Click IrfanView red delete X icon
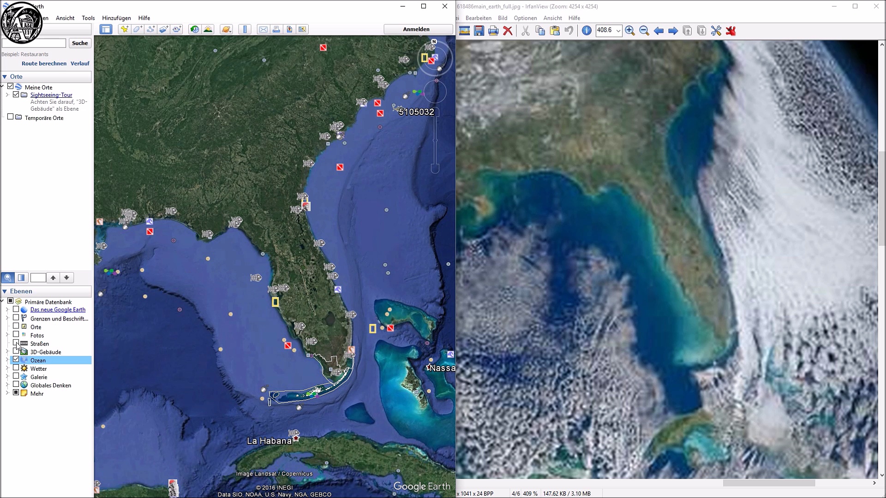Viewport: 886px width, 498px height. (x=508, y=31)
